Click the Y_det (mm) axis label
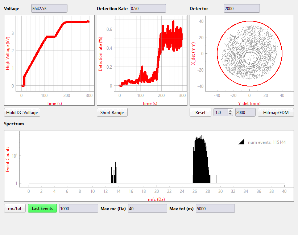The height and width of the screenshot is (235, 298). [249, 104]
